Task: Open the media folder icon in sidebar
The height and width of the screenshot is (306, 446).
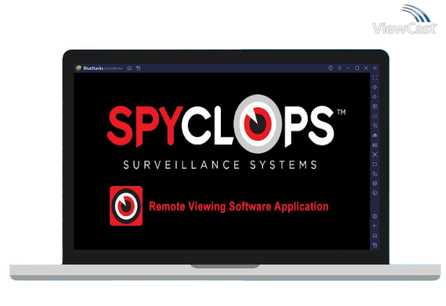Action: click(x=375, y=164)
